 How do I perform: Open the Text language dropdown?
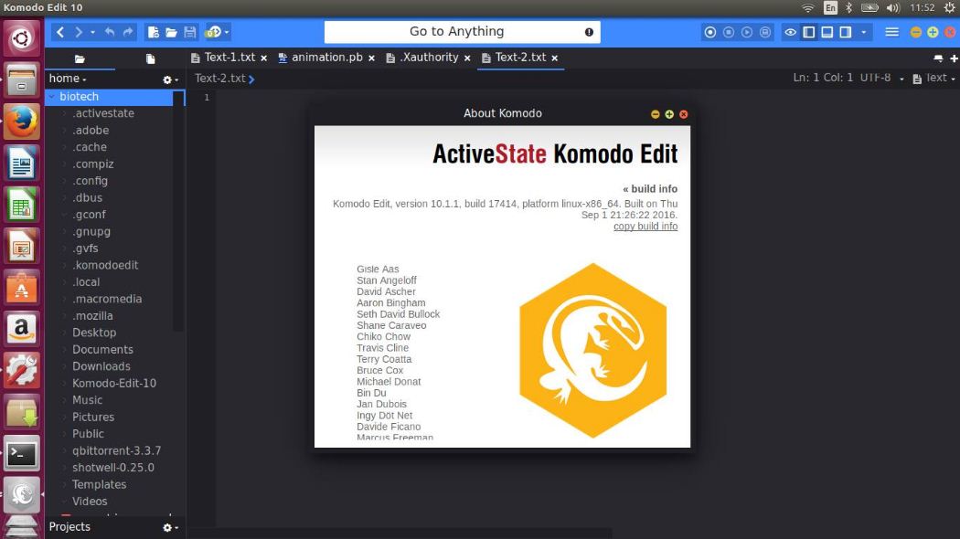(933, 79)
